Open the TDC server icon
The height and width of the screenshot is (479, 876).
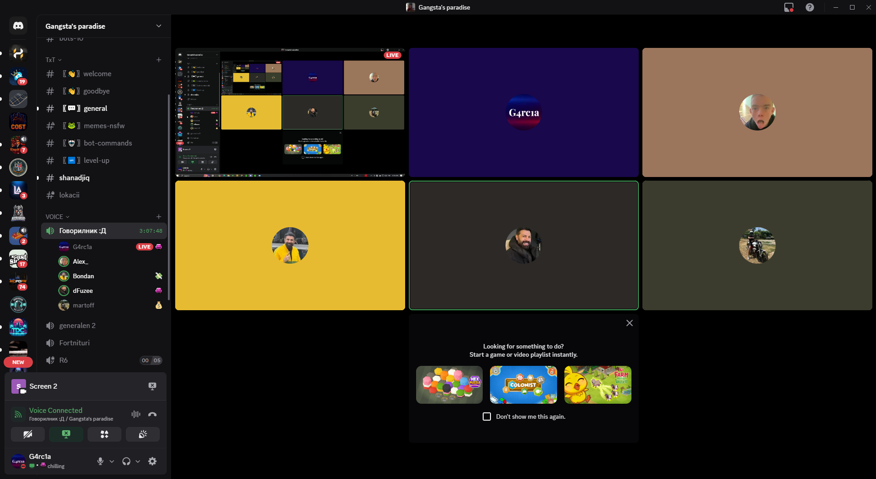pyautogui.click(x=18, y=327)
